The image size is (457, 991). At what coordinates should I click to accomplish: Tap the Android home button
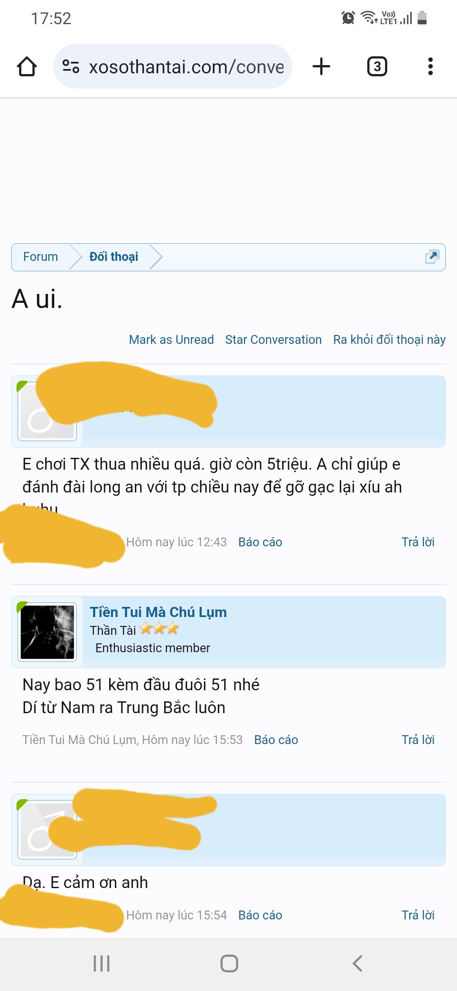(x=229, y=963)
